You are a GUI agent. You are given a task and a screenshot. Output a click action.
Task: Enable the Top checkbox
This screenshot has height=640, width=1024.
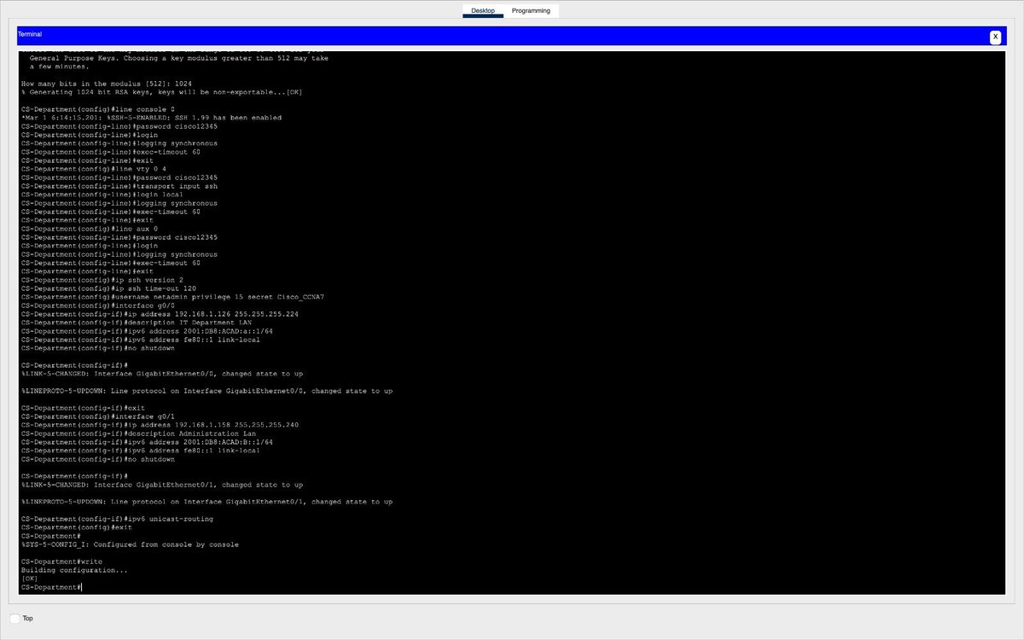(15, 618)
